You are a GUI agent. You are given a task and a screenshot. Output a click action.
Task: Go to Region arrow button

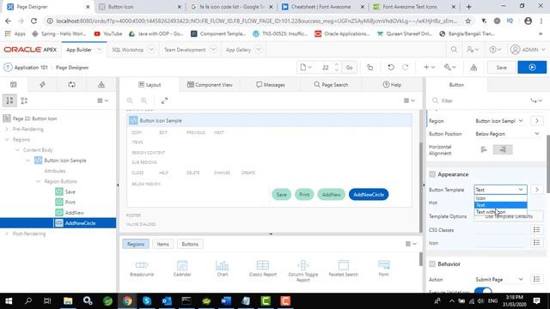[536, 120]
